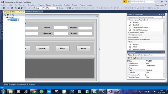Click edit DataSet with designer icon
The image size is (168, 94).
tap(8, 15)
